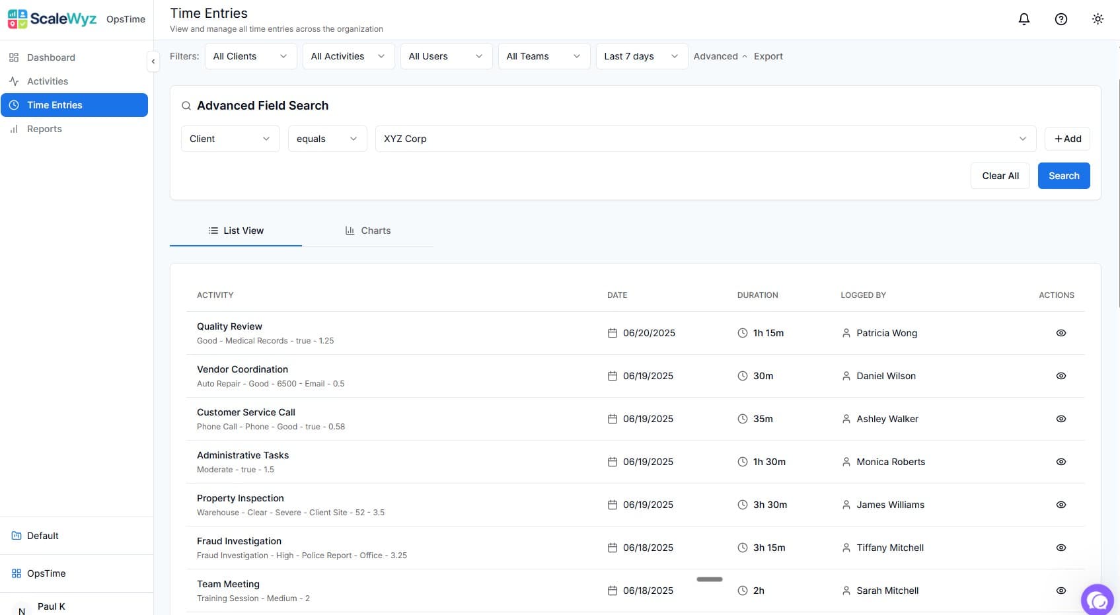Collapse the Advanced filter section

(x=720, y=56)
